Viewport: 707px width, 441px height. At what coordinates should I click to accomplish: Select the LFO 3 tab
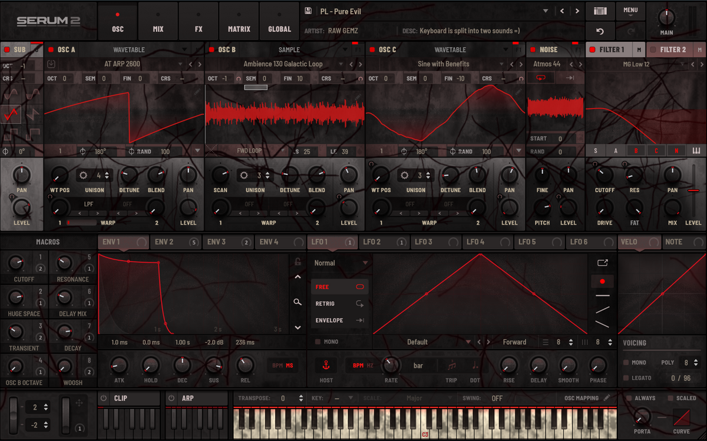(435, 242)
